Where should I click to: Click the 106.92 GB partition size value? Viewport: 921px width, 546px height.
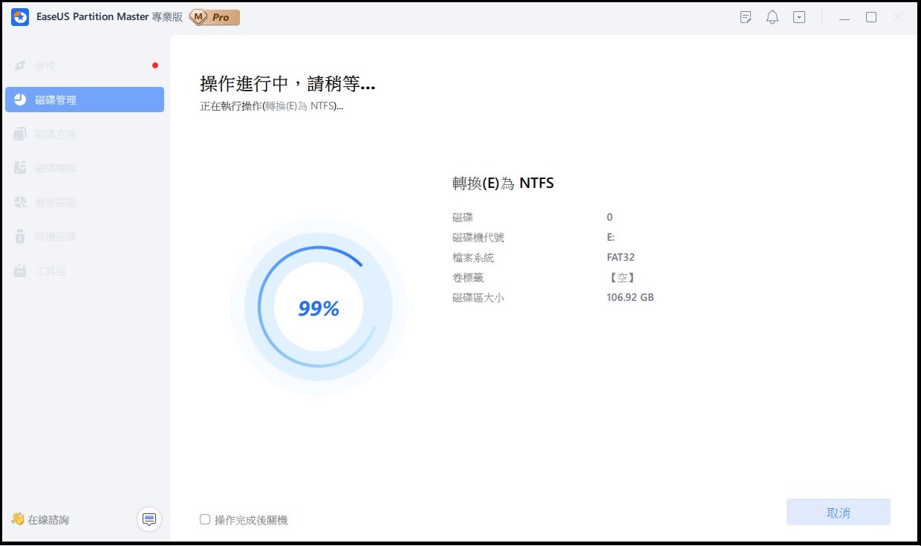[630, 297]
